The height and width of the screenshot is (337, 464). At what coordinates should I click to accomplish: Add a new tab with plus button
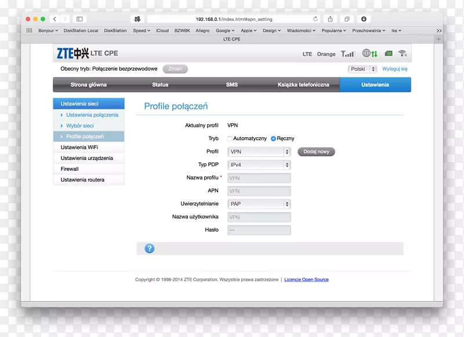point(438,39)
